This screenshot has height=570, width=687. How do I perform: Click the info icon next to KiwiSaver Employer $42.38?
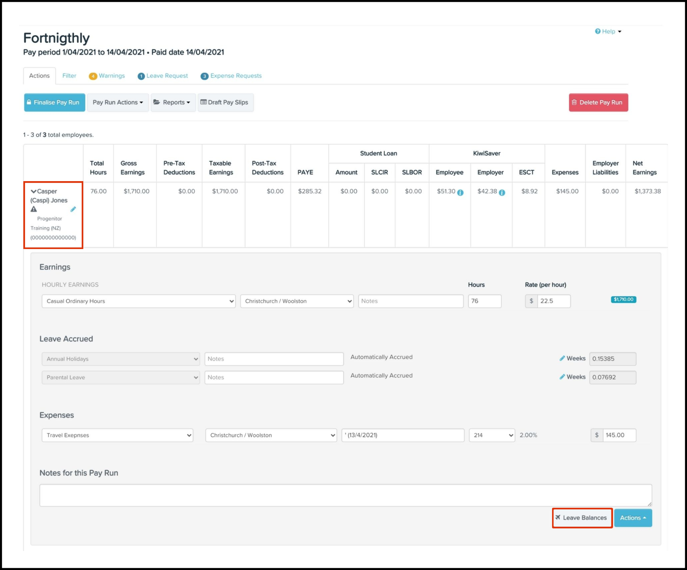click(x=502, y=192)
